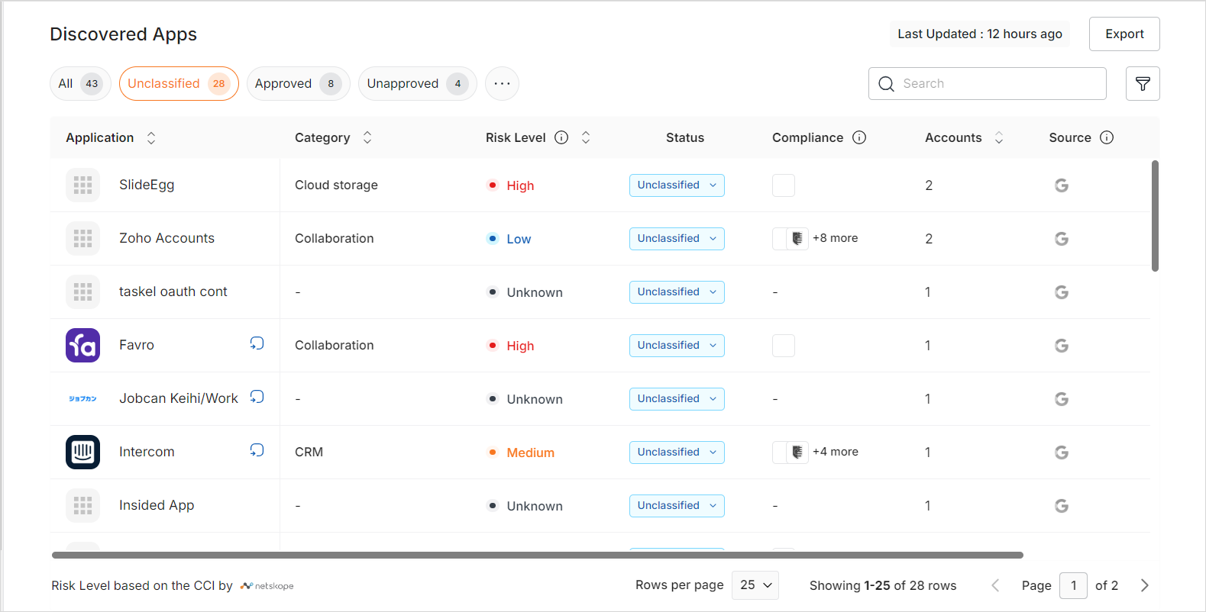Open Zoho Accounts status dropdown
Image resolution: width=1206 pixels, height=612 pixels.
point(677,239)
